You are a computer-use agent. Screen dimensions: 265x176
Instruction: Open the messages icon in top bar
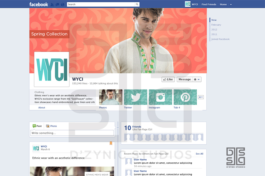click(57, 5)
